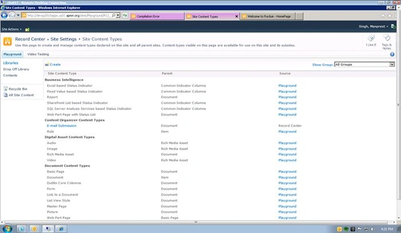Open All Site Content link
The image size is (401, 233).
tap(21, 95)
